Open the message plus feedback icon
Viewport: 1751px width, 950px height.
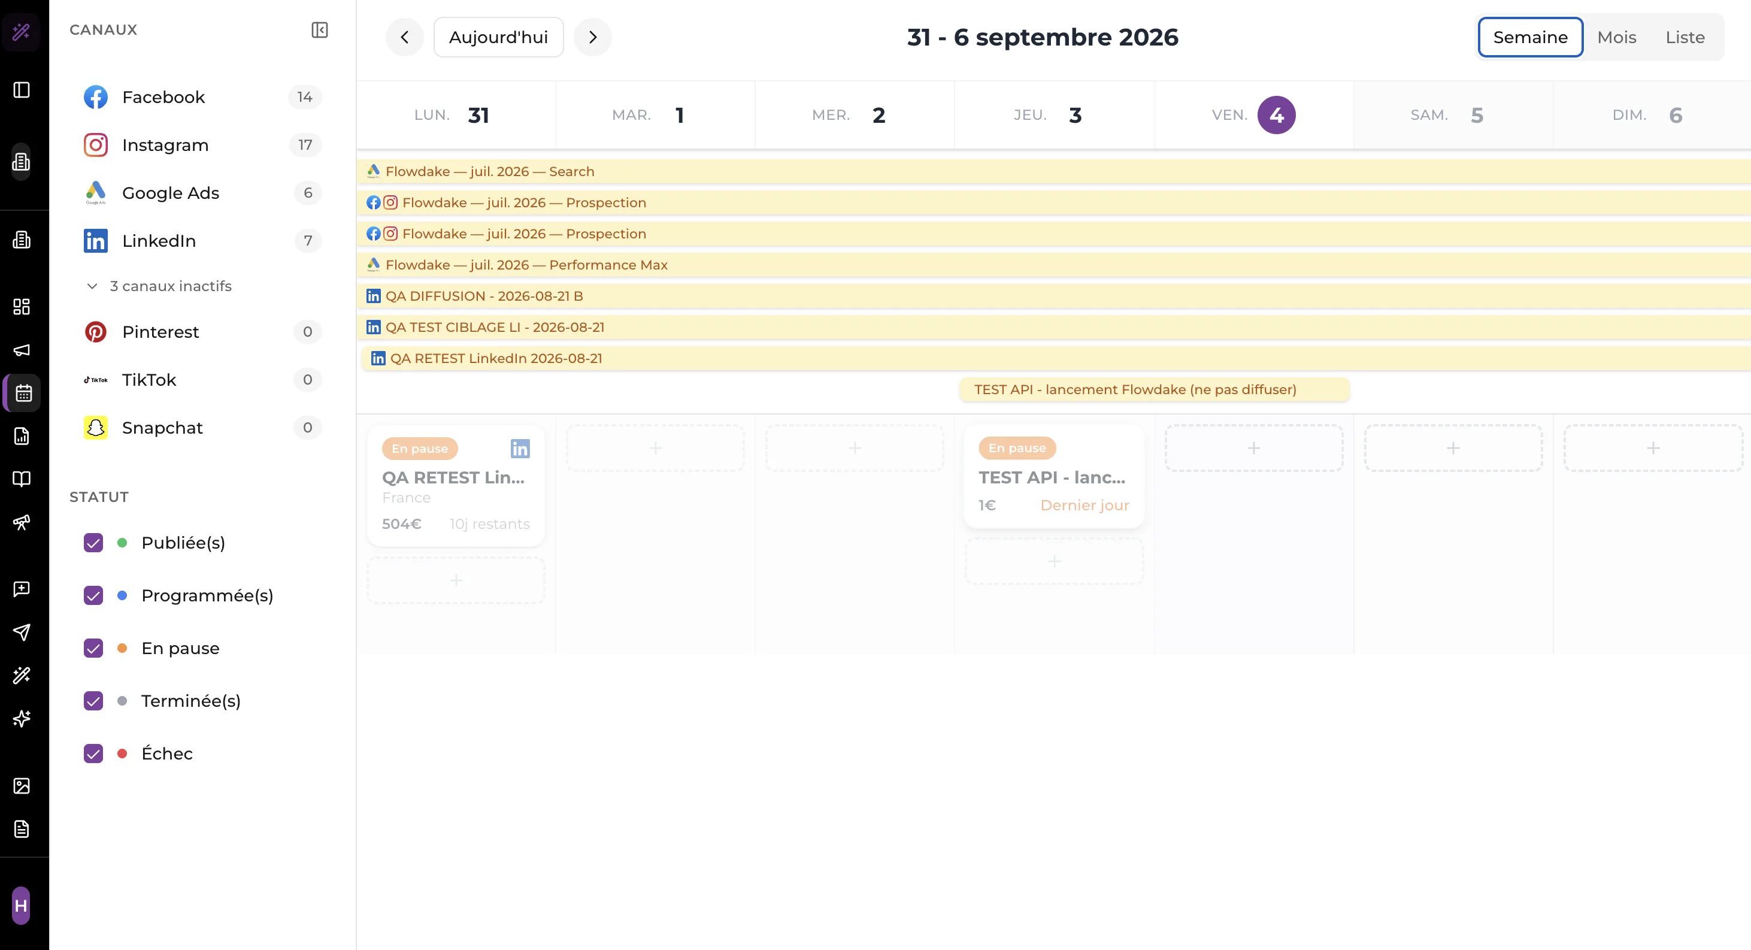point(22,589)
